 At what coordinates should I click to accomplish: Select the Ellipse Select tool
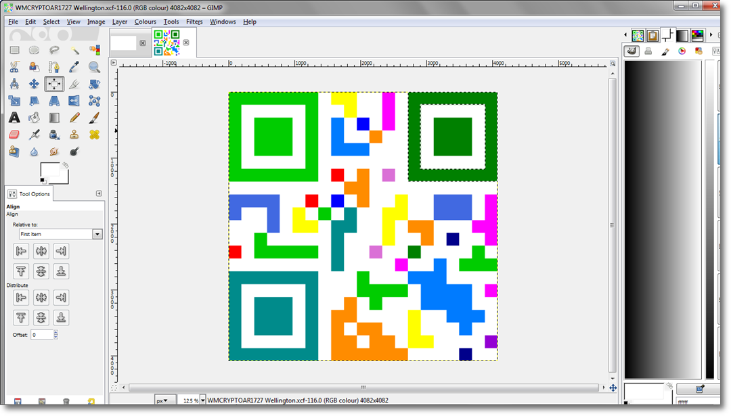34,50
